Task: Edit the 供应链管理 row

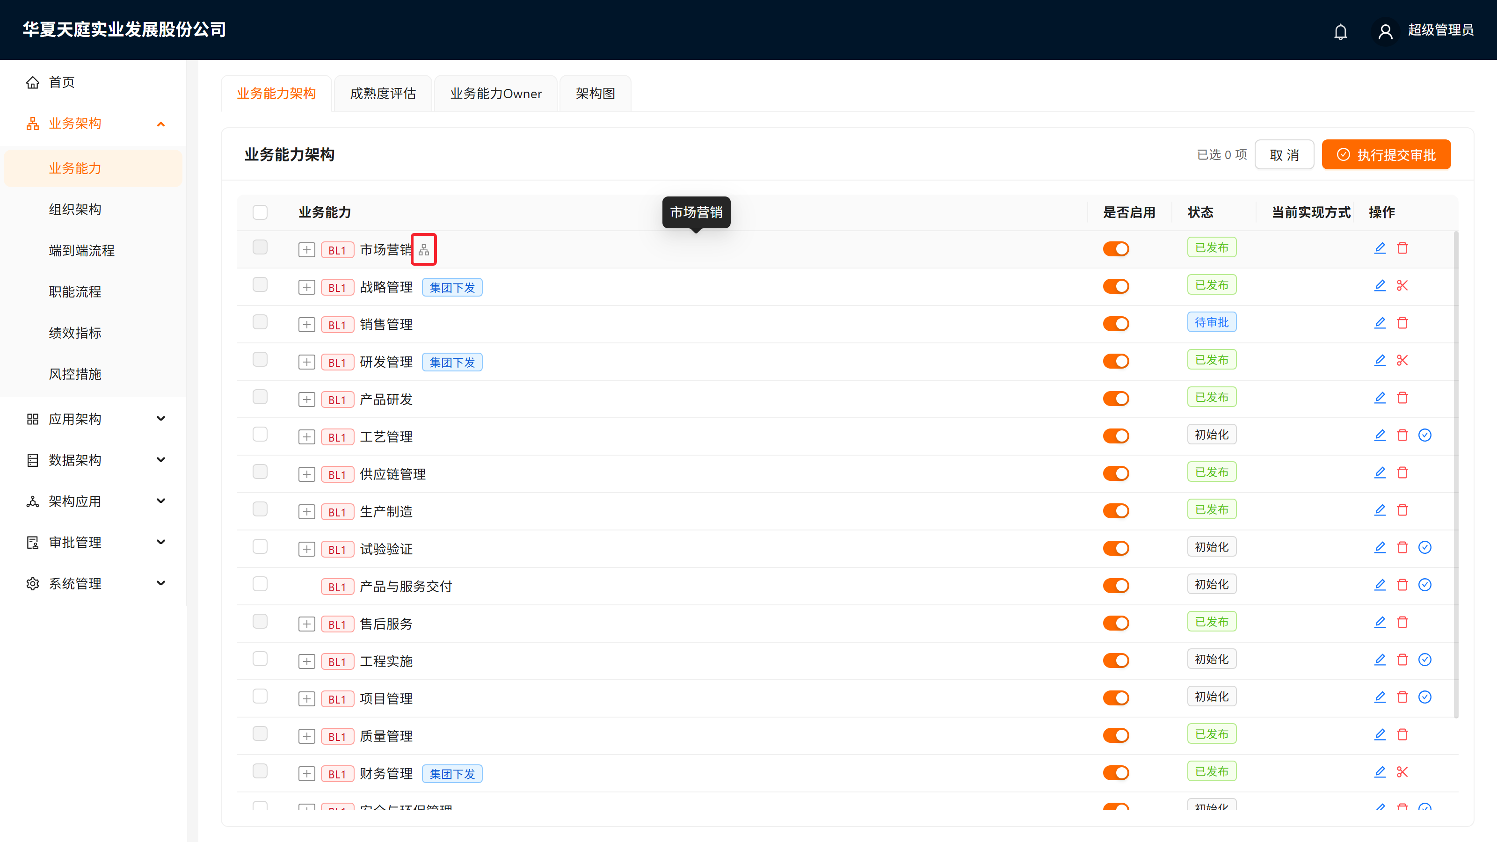Action: click(1380, 472)
